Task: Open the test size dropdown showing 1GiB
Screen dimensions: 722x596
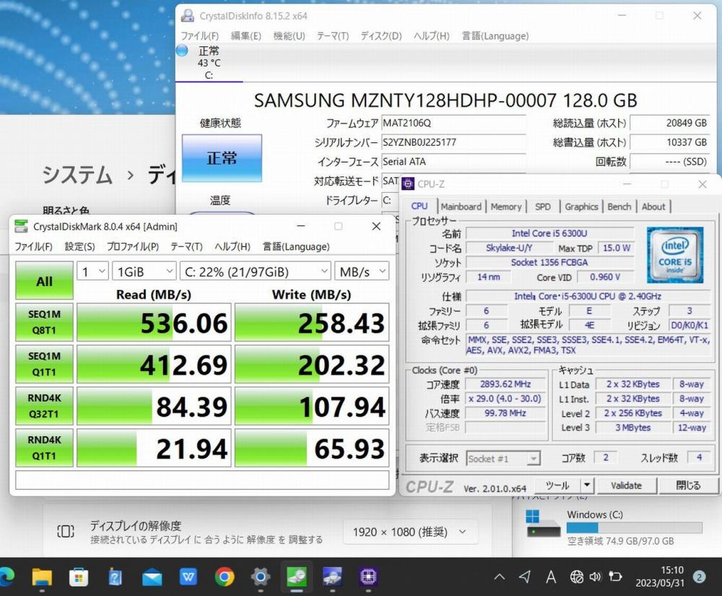Action: [144, 272]
